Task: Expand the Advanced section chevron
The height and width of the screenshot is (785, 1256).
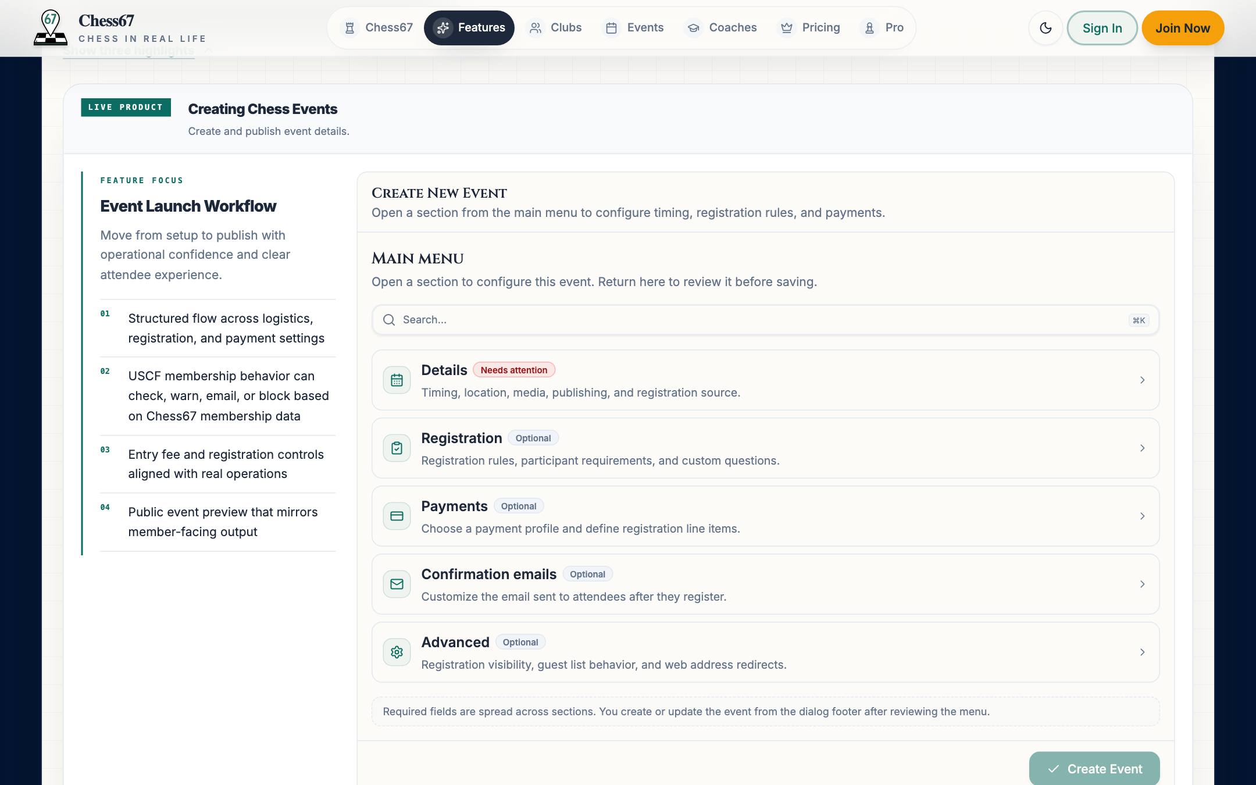Action: point(1142,652)
